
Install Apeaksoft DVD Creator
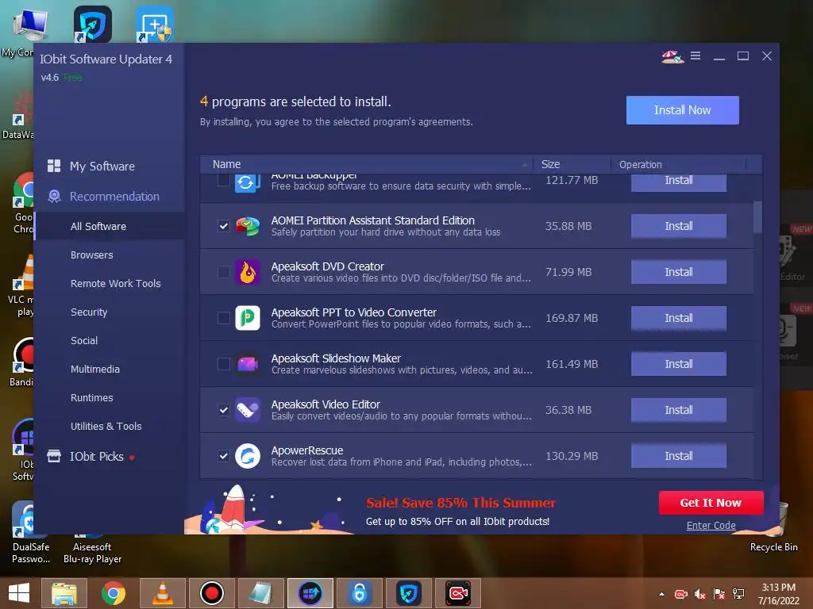[678, 273]
